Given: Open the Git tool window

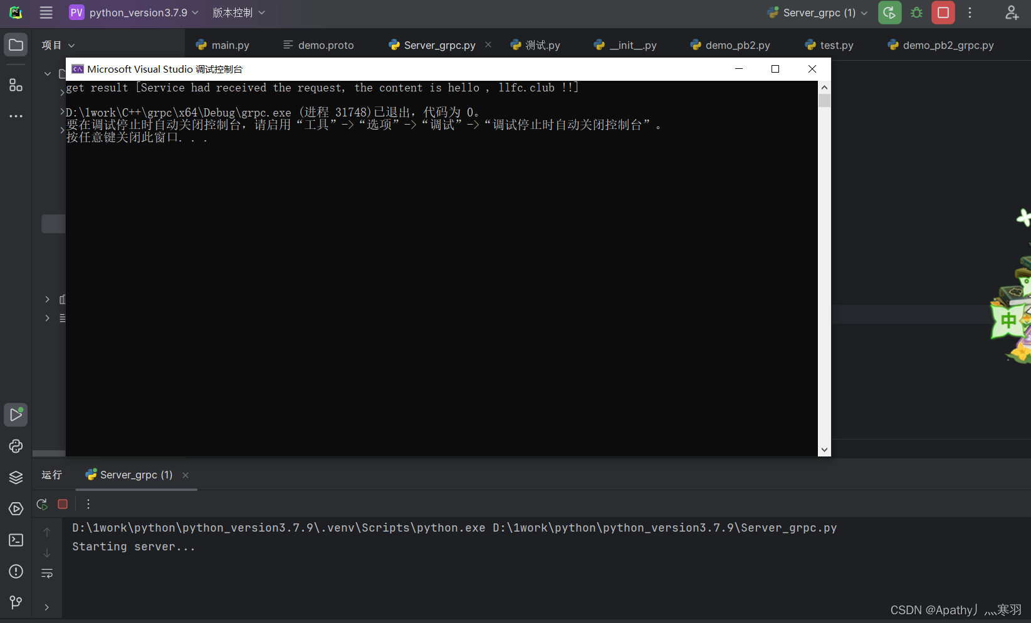Looking at the screenshot, I should [16, 602].
